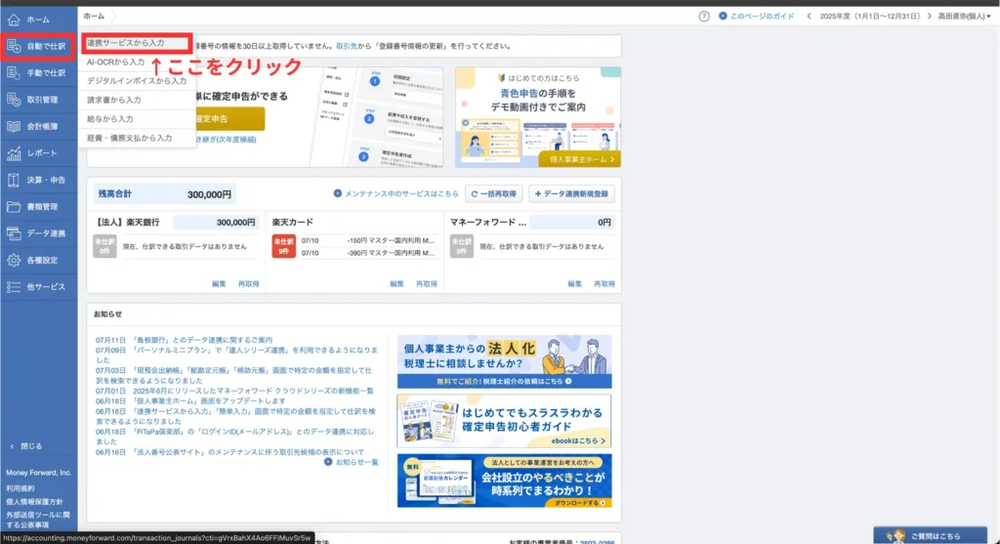Click 楽天カード 07/10 -150円 transaction row
1000x544 pixels.
[368, 241]
